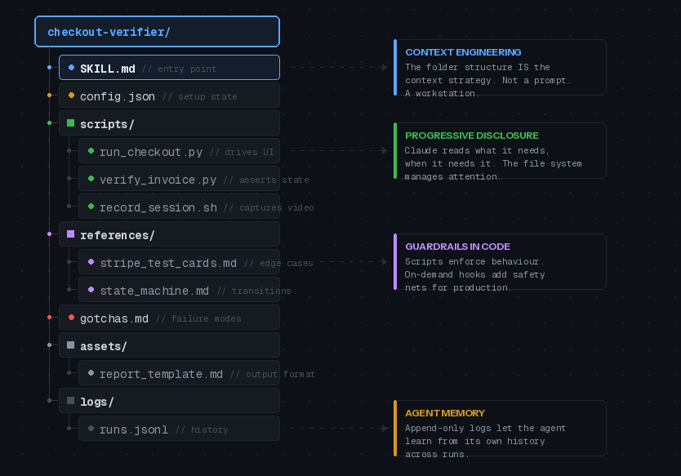Screen dimensions: 681x476
Task: Open the record_session.sh file
Action: tap(158, 207)
